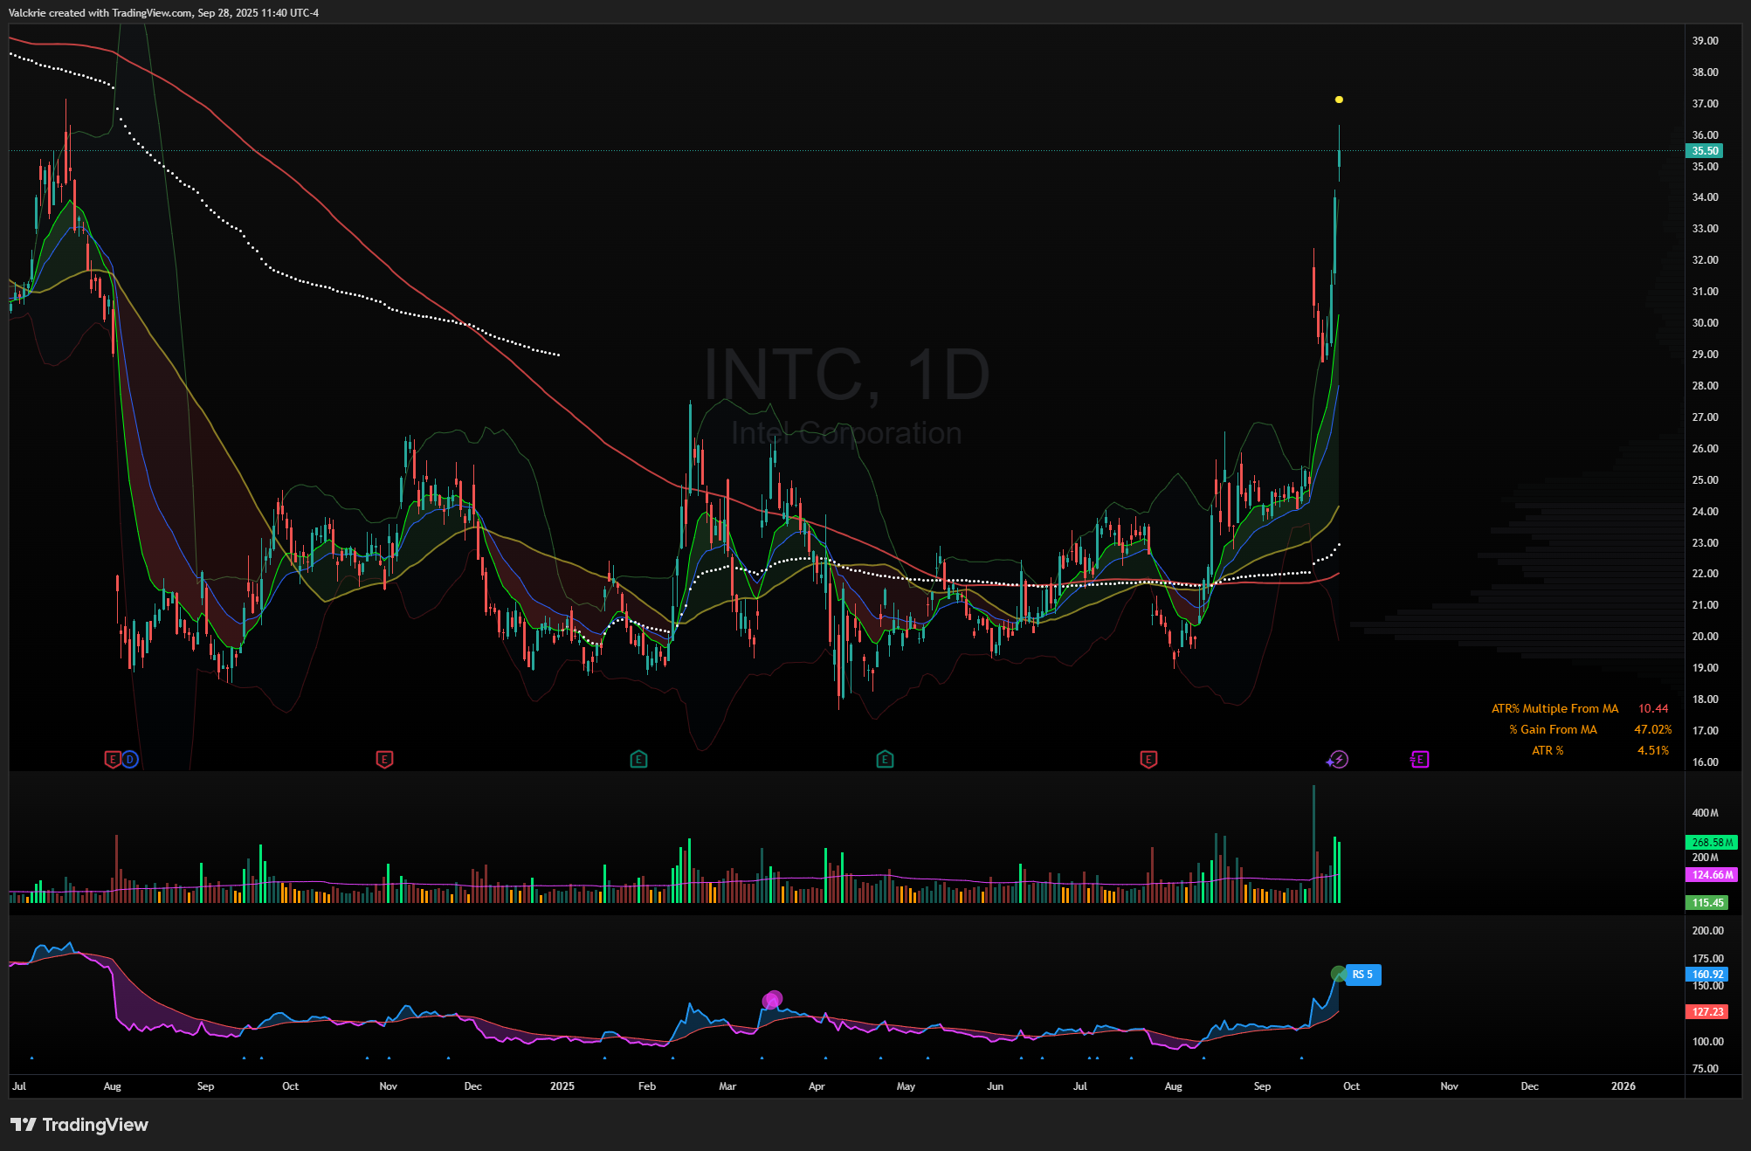Viewport: 1751px width, 1151px height.
Task: Click the 35.50 current price label
Action: point(1704,151)
